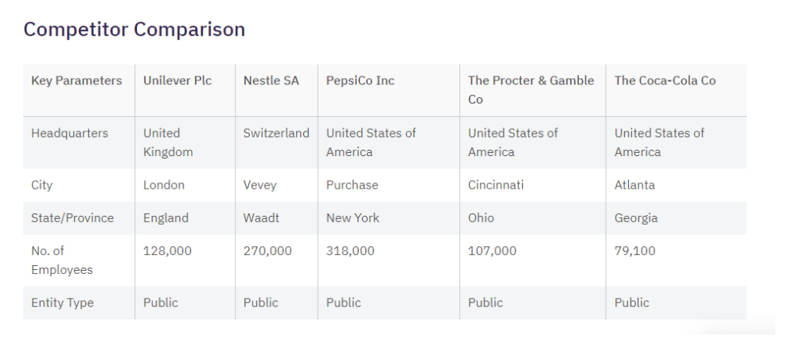Image resolution: width=812 pixels, height=360 pixels.
Task: Click the City row label
Action: [x=41, y=185]
